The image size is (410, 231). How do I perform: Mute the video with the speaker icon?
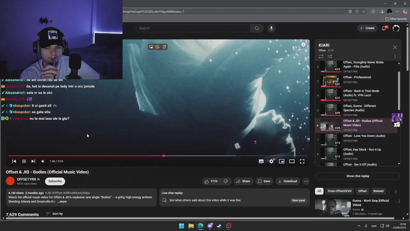[43, 161]
